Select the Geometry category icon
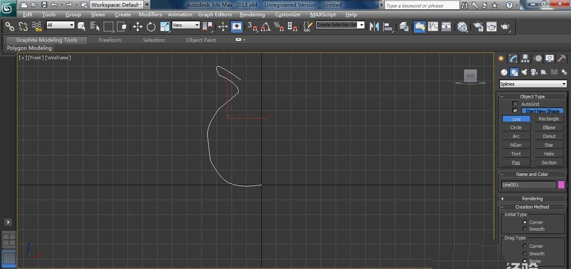Image resolution: width=571 pixels, height=269 pixels. (504, 72)
